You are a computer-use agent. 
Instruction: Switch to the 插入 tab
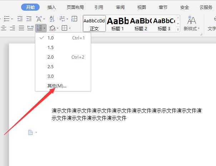pos(52,7)
